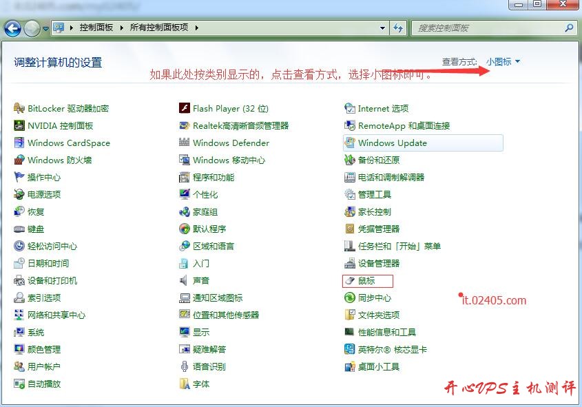Open the 设备管理器 link

pyautogui.click(x=379, y=264)
